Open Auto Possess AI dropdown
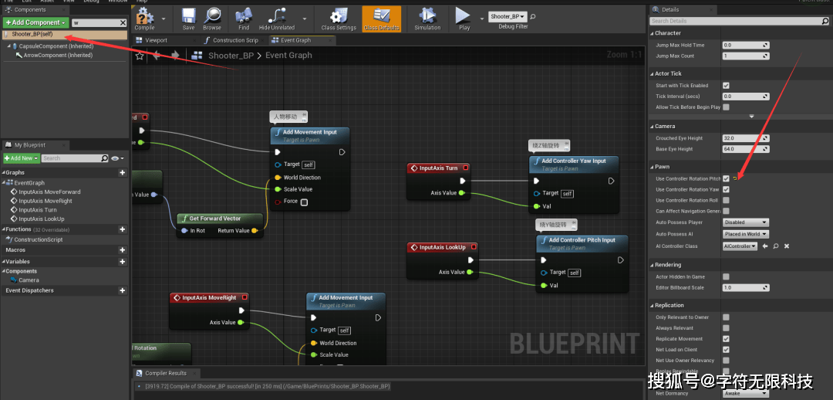The height and width of the screenshot is (400, 833). pos(745,234)
